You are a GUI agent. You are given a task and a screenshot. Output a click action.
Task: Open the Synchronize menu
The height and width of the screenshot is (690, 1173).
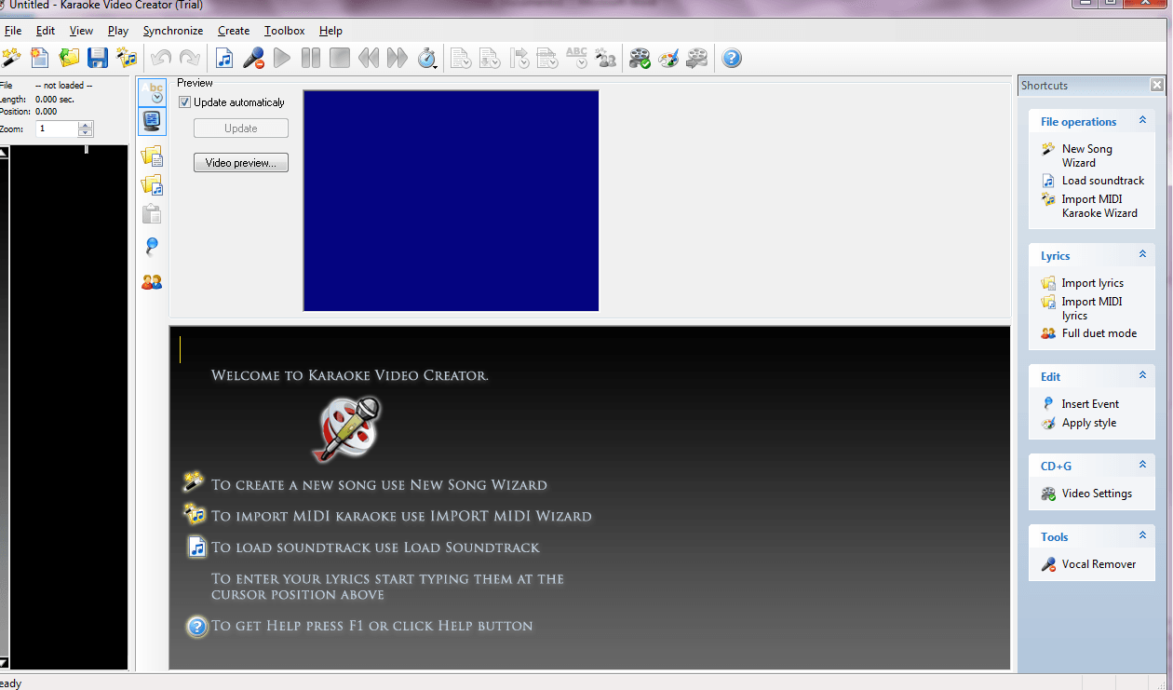172,31
